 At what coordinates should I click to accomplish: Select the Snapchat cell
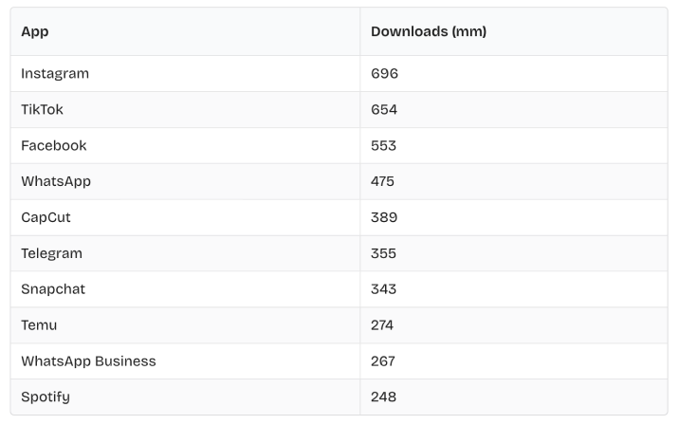tap(53, 289)
